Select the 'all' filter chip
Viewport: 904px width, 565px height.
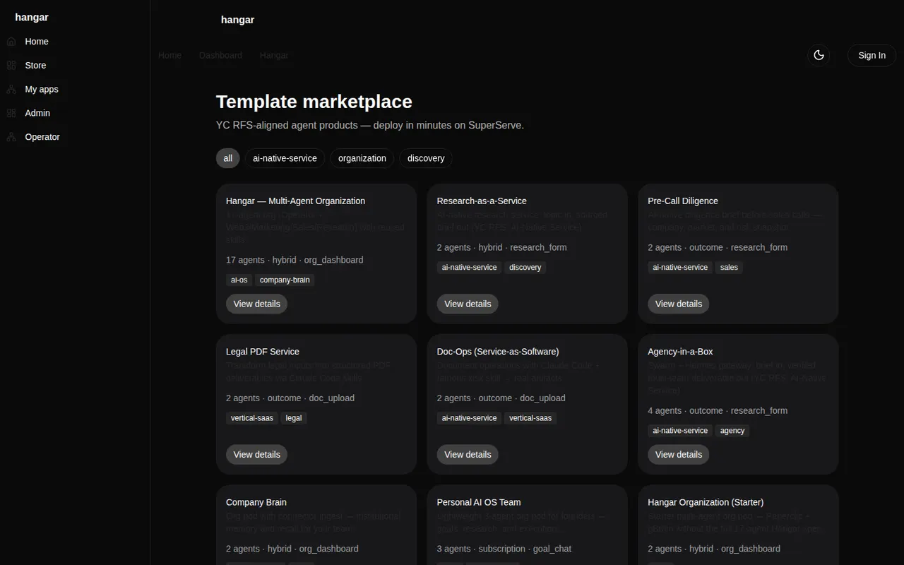coord(227,158)
